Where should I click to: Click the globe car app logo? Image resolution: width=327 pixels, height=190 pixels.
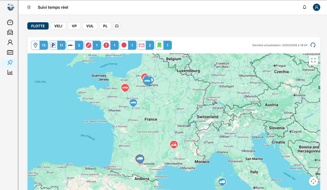pos(11,7)
